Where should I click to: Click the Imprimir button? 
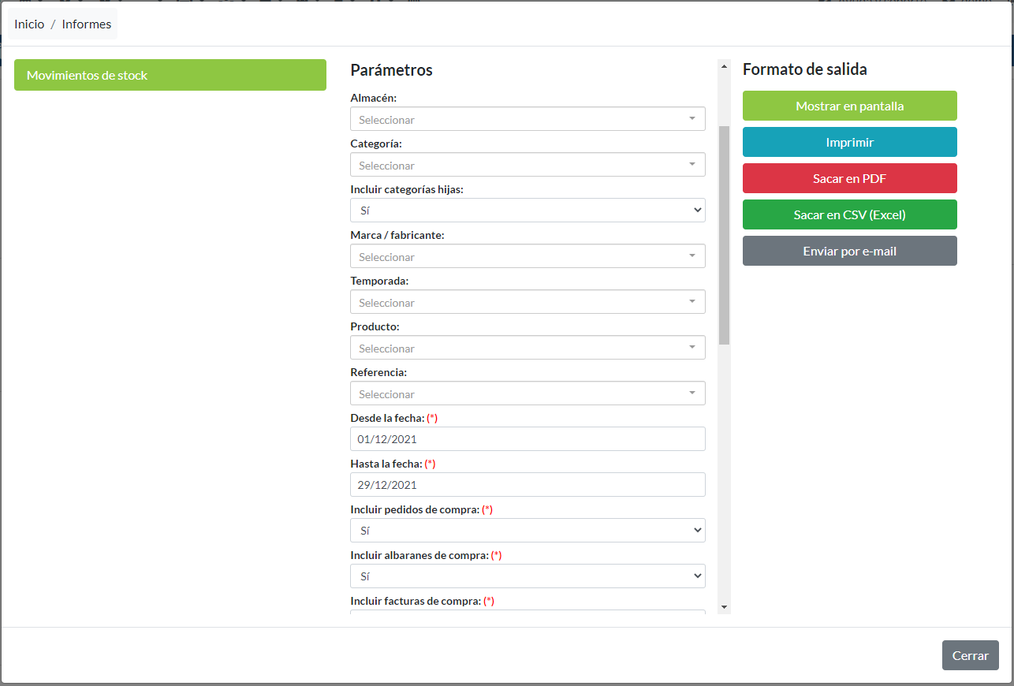pyautogui.click(x=849, y=142)
